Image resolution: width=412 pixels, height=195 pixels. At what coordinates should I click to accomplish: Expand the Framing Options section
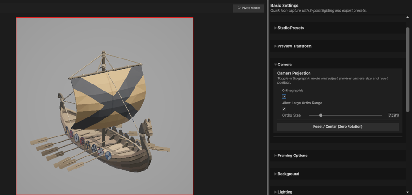[338, 156]
